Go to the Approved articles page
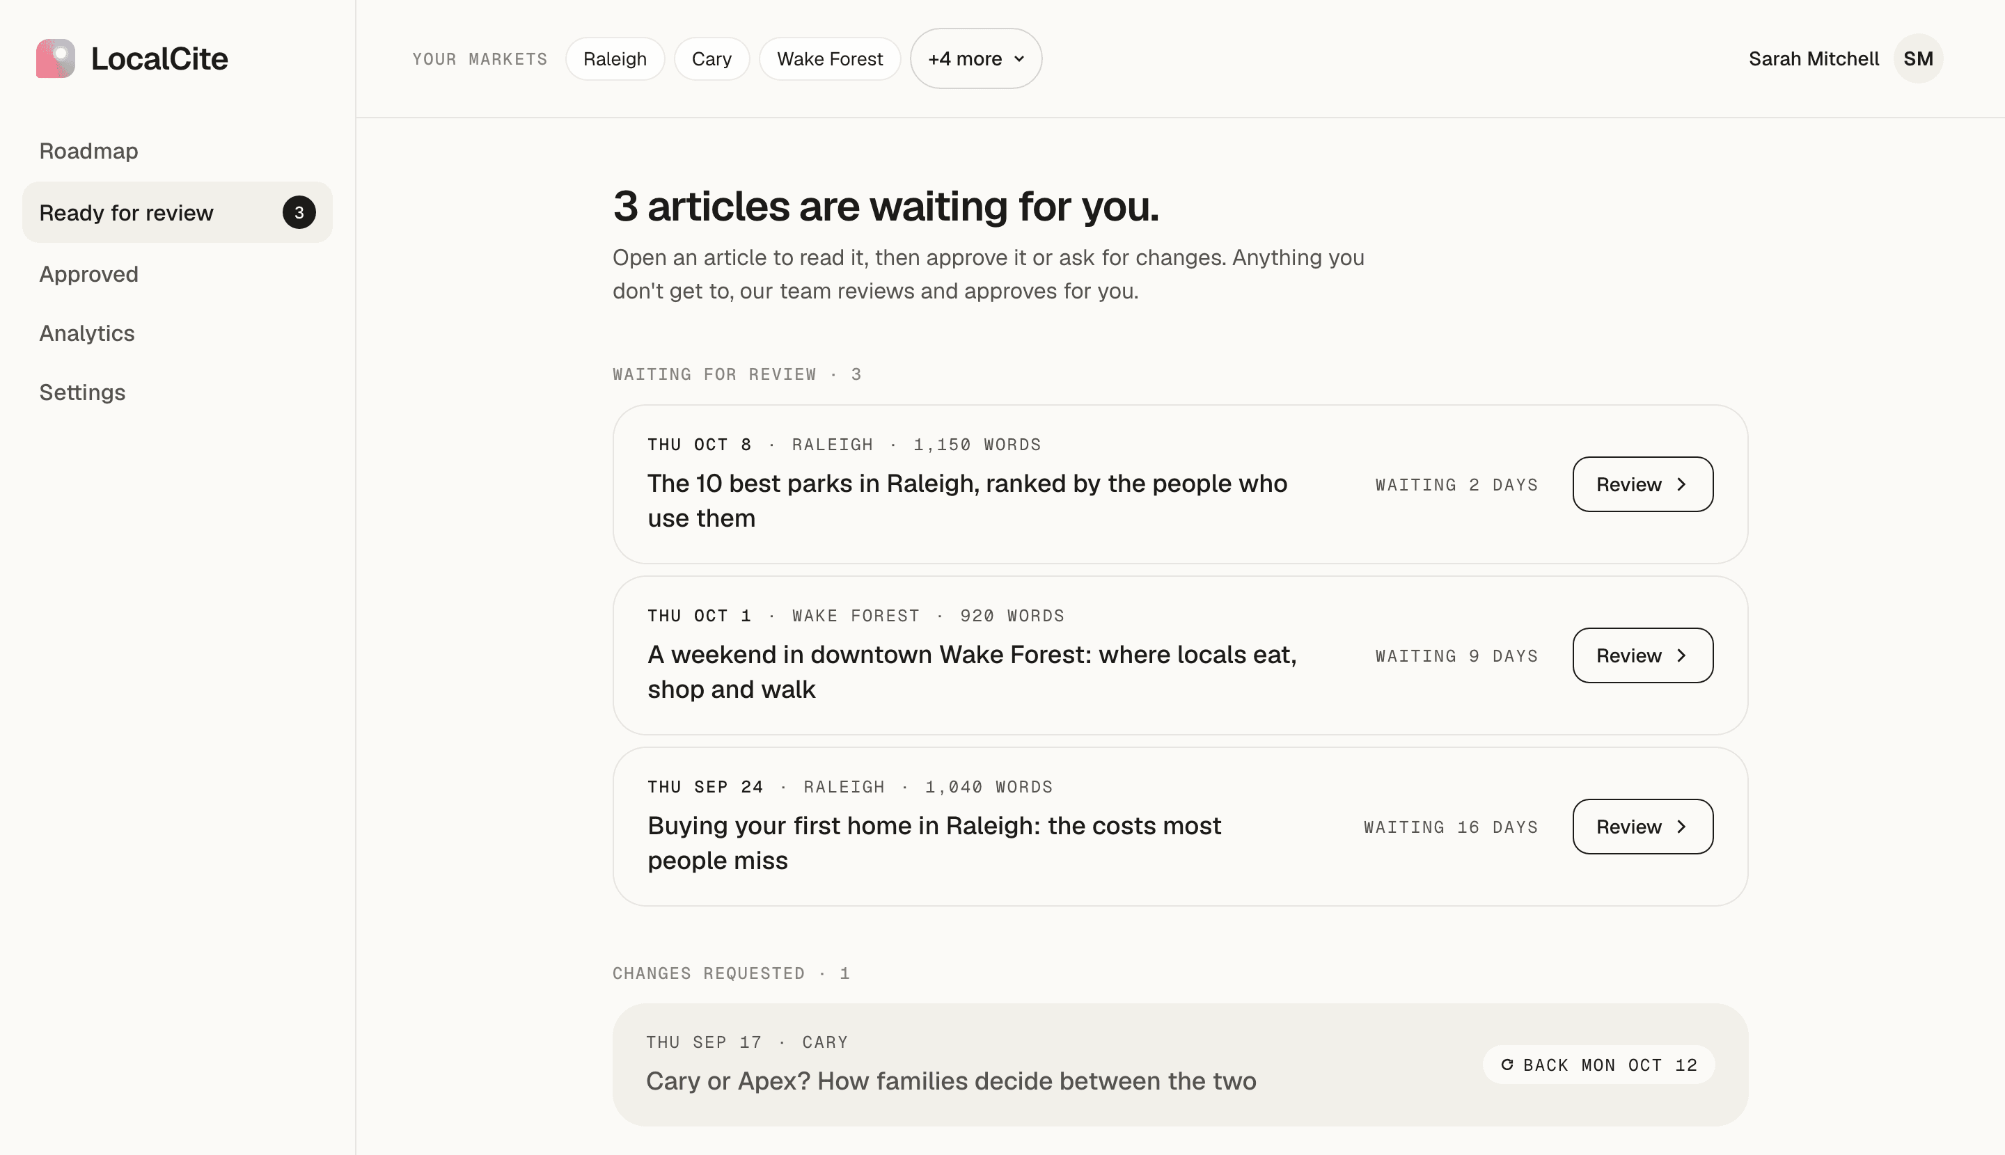Screen dimensions: 2005x1155 (x=89, y=273)
